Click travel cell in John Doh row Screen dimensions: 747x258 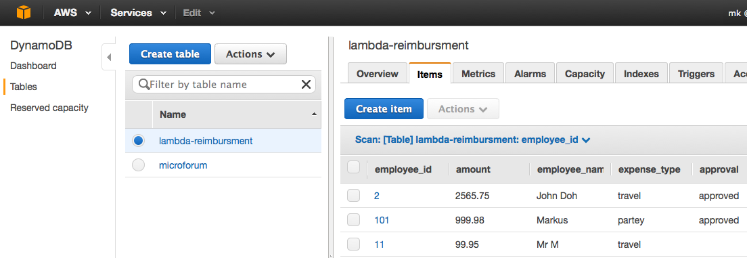coord(629,196)
